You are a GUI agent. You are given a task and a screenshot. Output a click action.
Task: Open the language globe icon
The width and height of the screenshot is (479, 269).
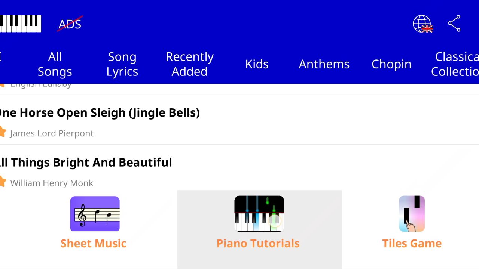422,24
